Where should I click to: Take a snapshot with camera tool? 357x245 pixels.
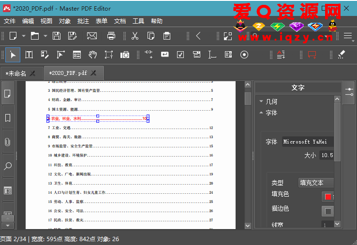(125, 55)
